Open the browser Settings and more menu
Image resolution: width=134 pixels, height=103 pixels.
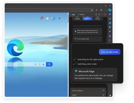105,10
